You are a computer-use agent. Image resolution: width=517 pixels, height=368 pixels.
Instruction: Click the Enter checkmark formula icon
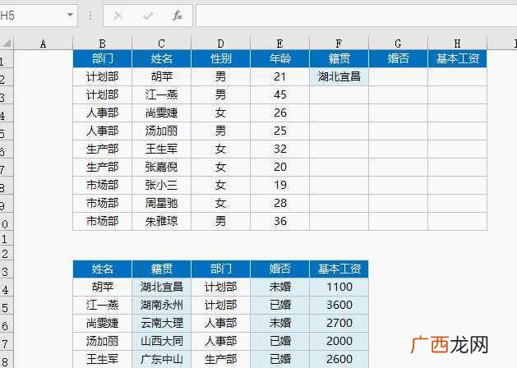pyautogui.click(x=148, y=16)
